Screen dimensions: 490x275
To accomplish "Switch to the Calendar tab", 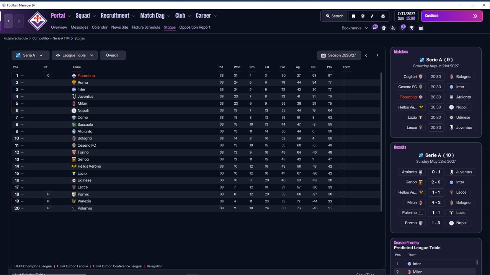I will point(100,27).
